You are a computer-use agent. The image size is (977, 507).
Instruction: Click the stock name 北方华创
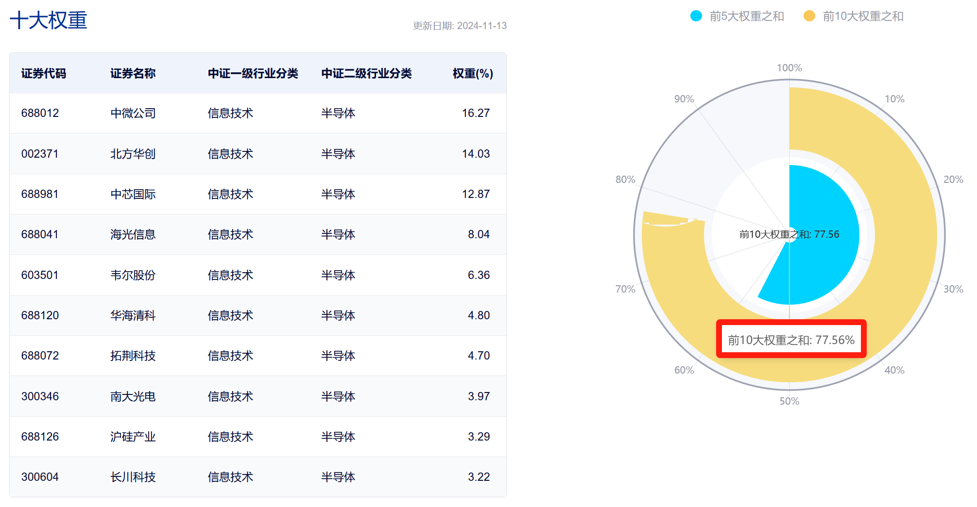(133, 154)
